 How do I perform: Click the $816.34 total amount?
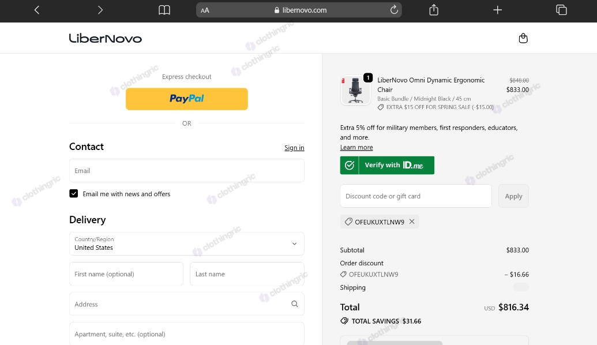coord(513,307)
